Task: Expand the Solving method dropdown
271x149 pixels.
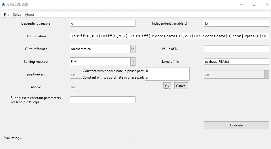Action: tap(133, 62)
